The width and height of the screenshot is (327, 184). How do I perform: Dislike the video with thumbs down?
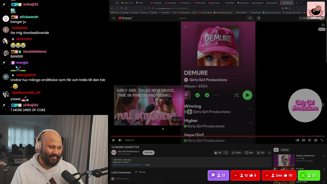(226, 153)
